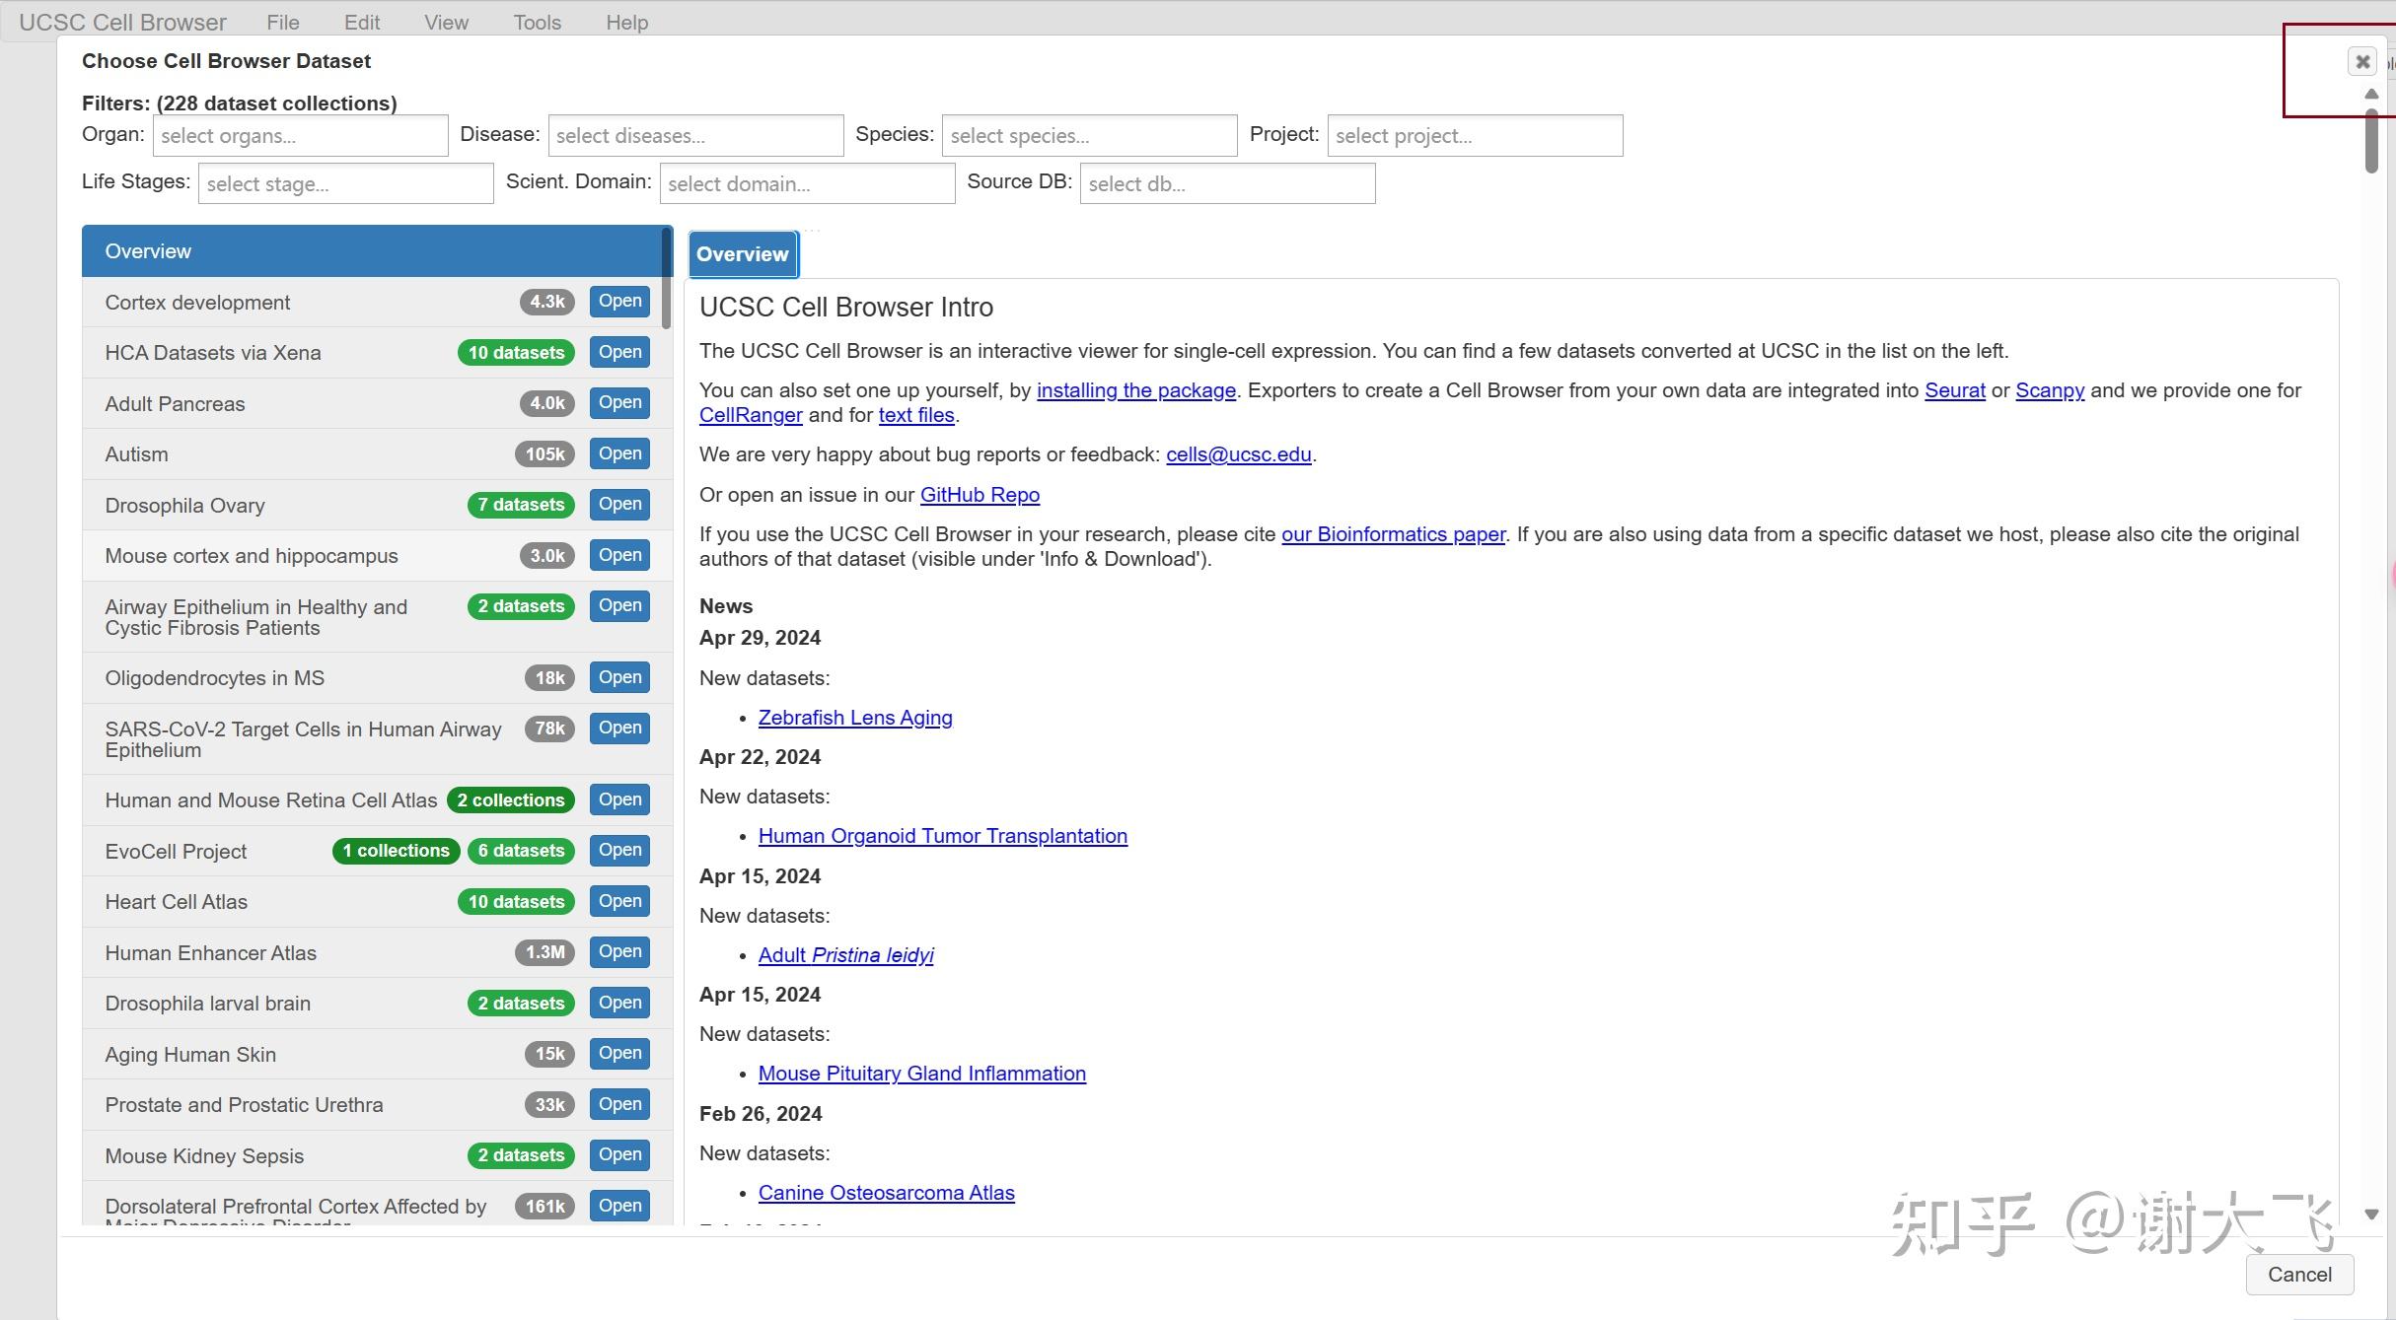Open the select diseases dropdown
The image size is (2396, 1320).
(x=694, y=135)
